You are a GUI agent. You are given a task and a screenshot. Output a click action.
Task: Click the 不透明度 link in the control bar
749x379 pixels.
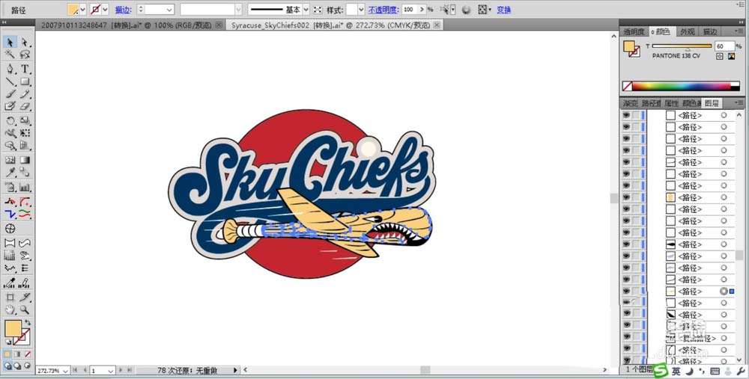pyautogui.click(x=383, y=10)
